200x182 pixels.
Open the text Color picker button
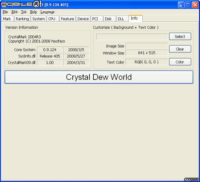coord(180,62)
